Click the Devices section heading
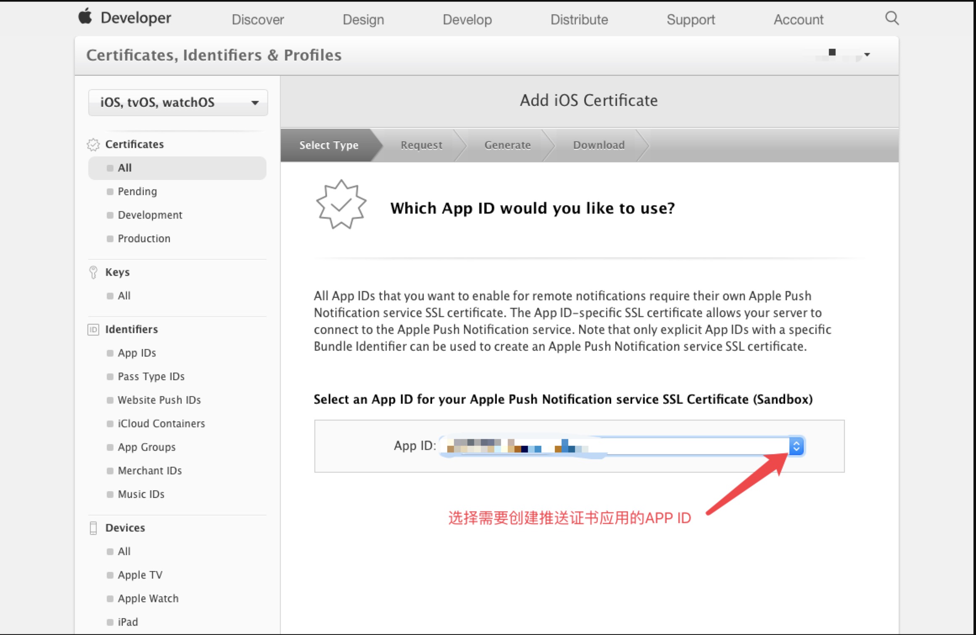976x635 pixels. [125, 528]
